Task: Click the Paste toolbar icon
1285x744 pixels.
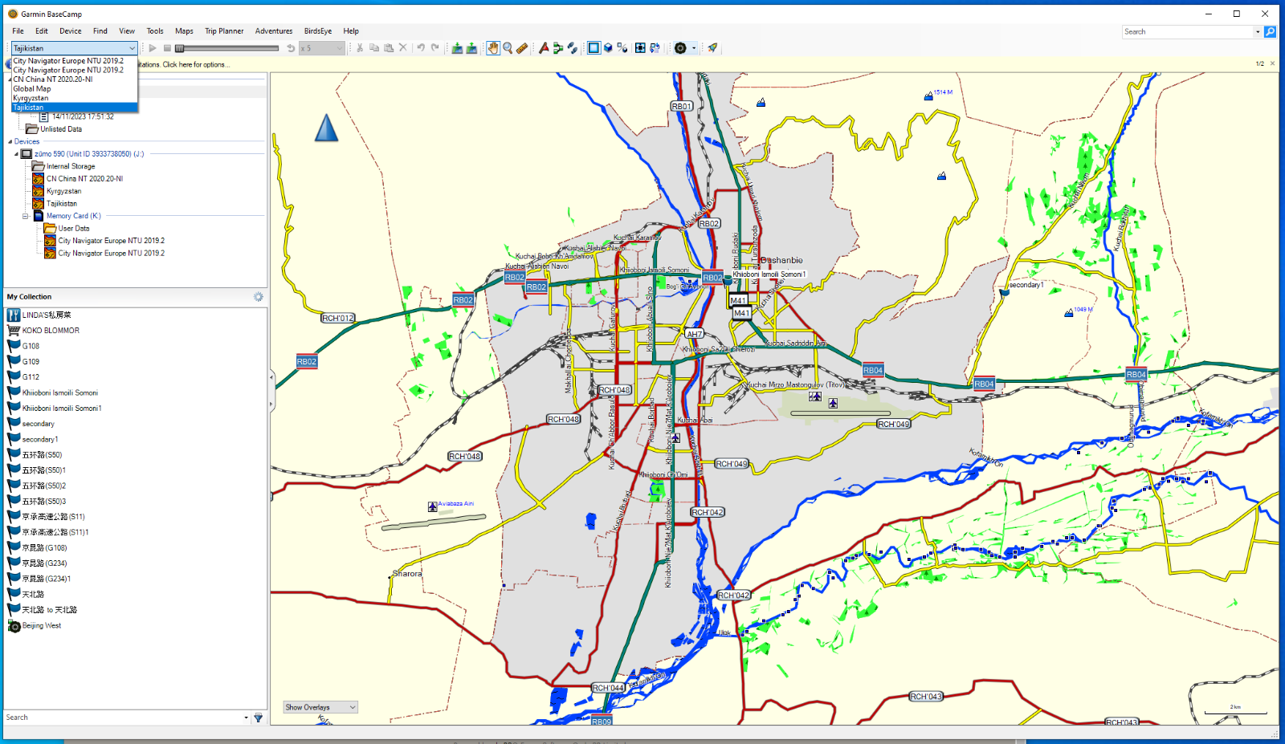Action: (389, 48)
